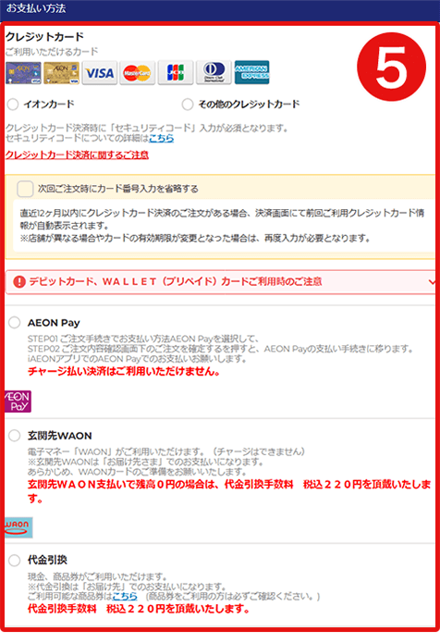Click the WAON logo icon

[x=18, y=527]
